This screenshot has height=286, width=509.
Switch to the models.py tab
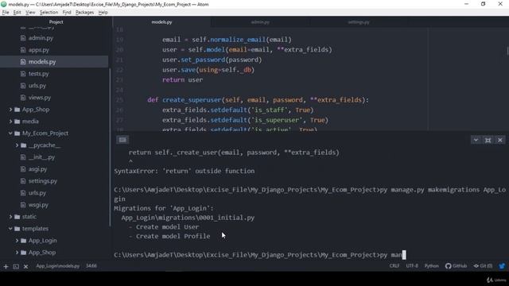coord(161,22)
